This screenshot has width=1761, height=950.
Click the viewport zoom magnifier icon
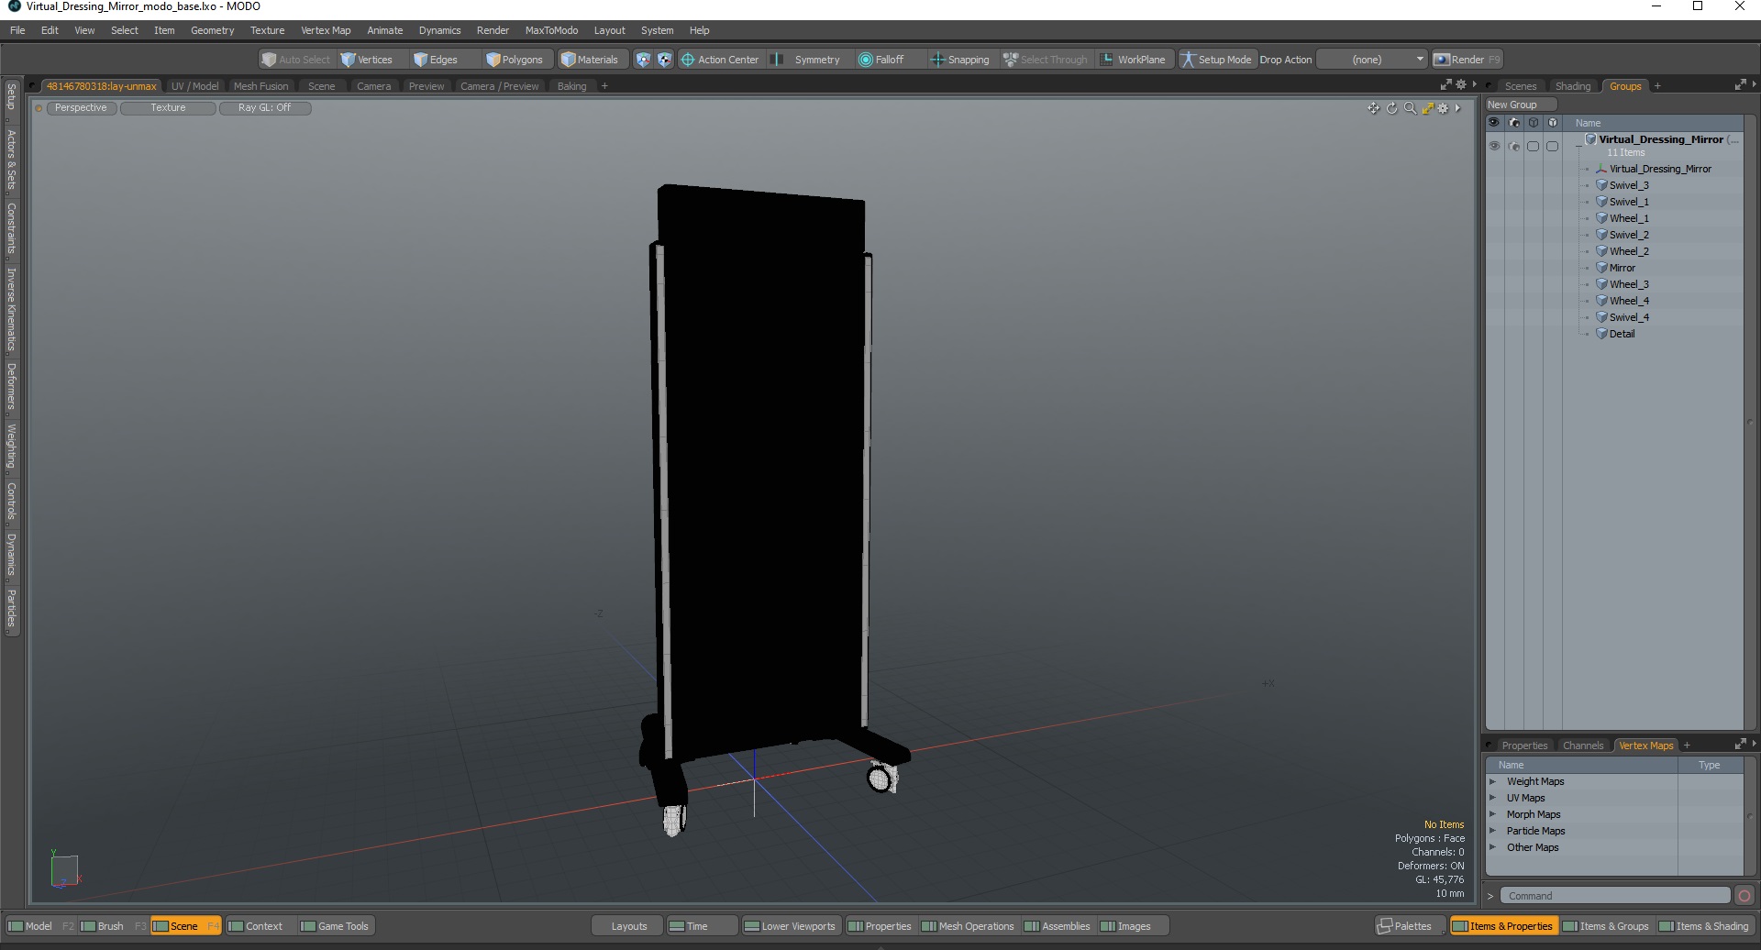point(1410,108)
